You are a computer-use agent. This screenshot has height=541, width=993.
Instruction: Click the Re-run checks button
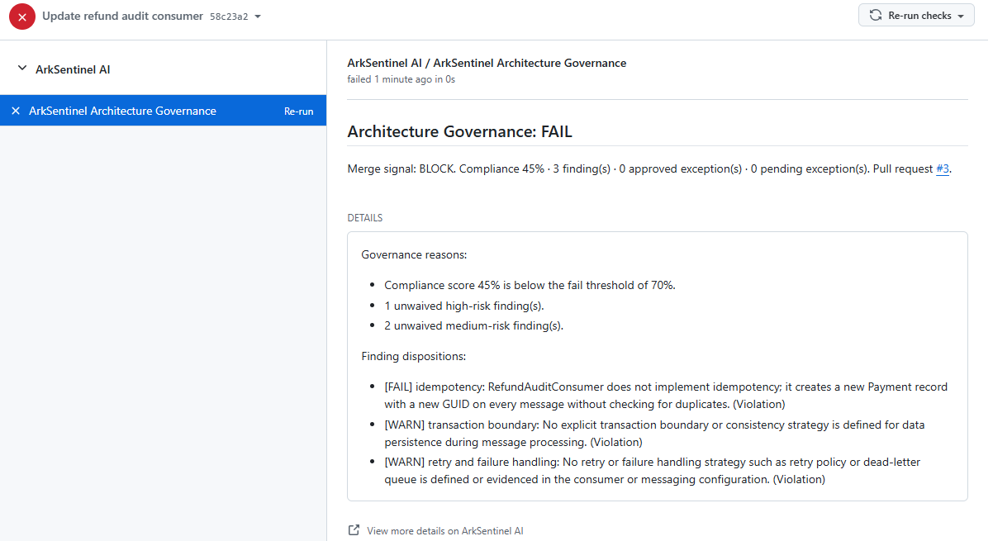coord(916,16)
